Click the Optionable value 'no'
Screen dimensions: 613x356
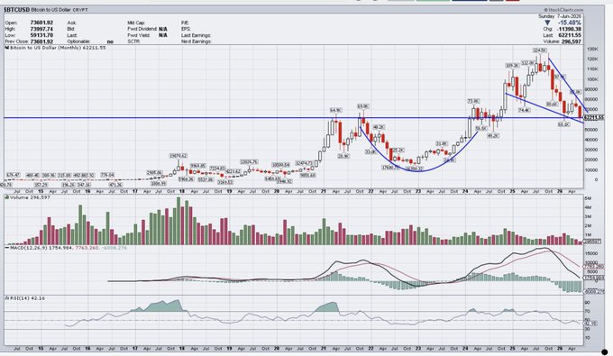point(110,41)
